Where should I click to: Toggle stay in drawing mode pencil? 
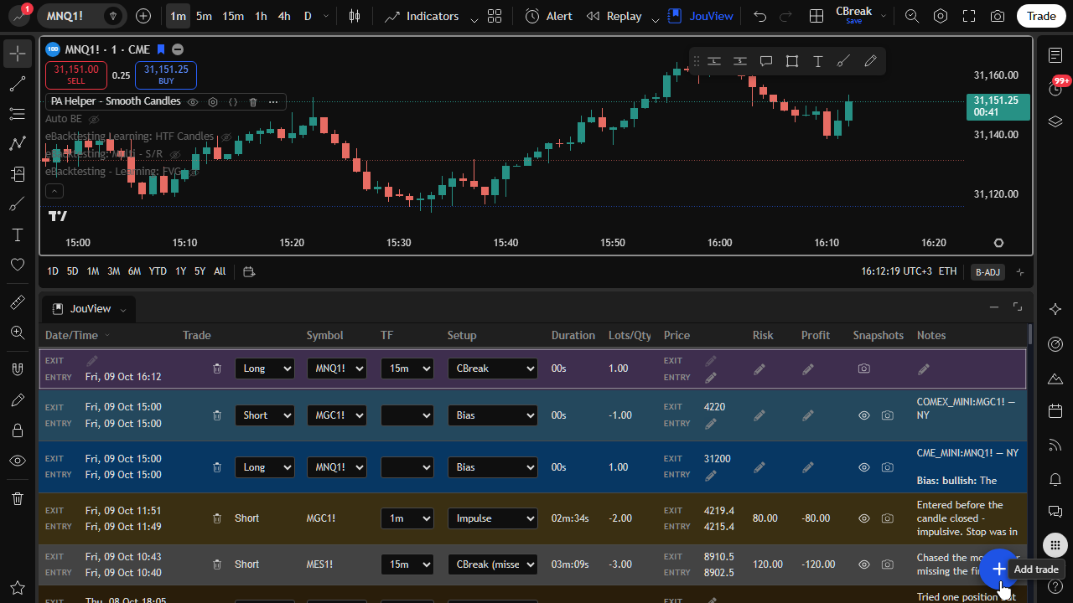click(18, 400)
